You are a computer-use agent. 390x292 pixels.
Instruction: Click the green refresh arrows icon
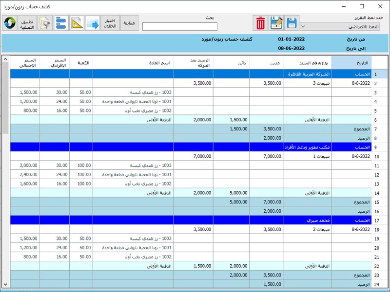[10, 23]
